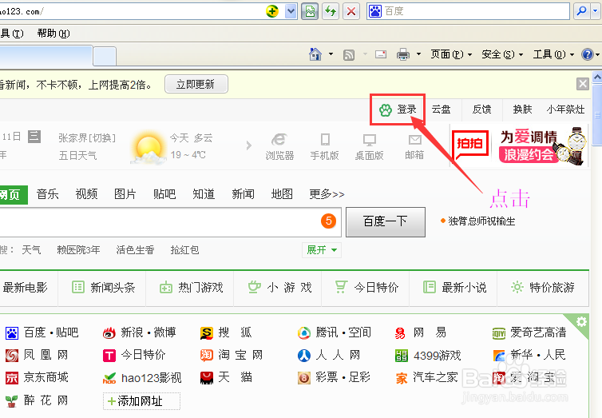Open the 页面(P) command bar menu
Screen dimensions: 602x418
(x=451, y=54)
